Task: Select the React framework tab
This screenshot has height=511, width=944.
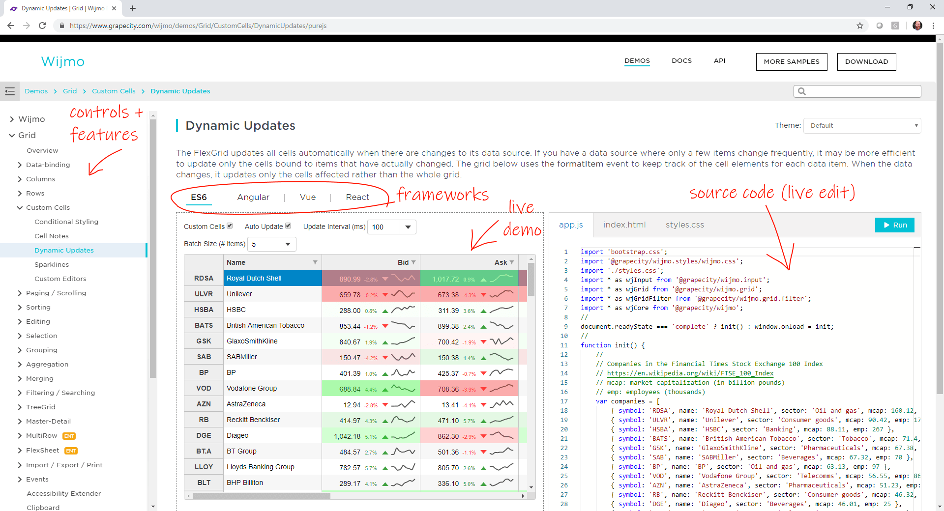Action: (x=357, y=197)
